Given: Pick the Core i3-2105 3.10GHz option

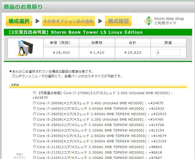Looking at the screenshot, I should tap(34, 157).
